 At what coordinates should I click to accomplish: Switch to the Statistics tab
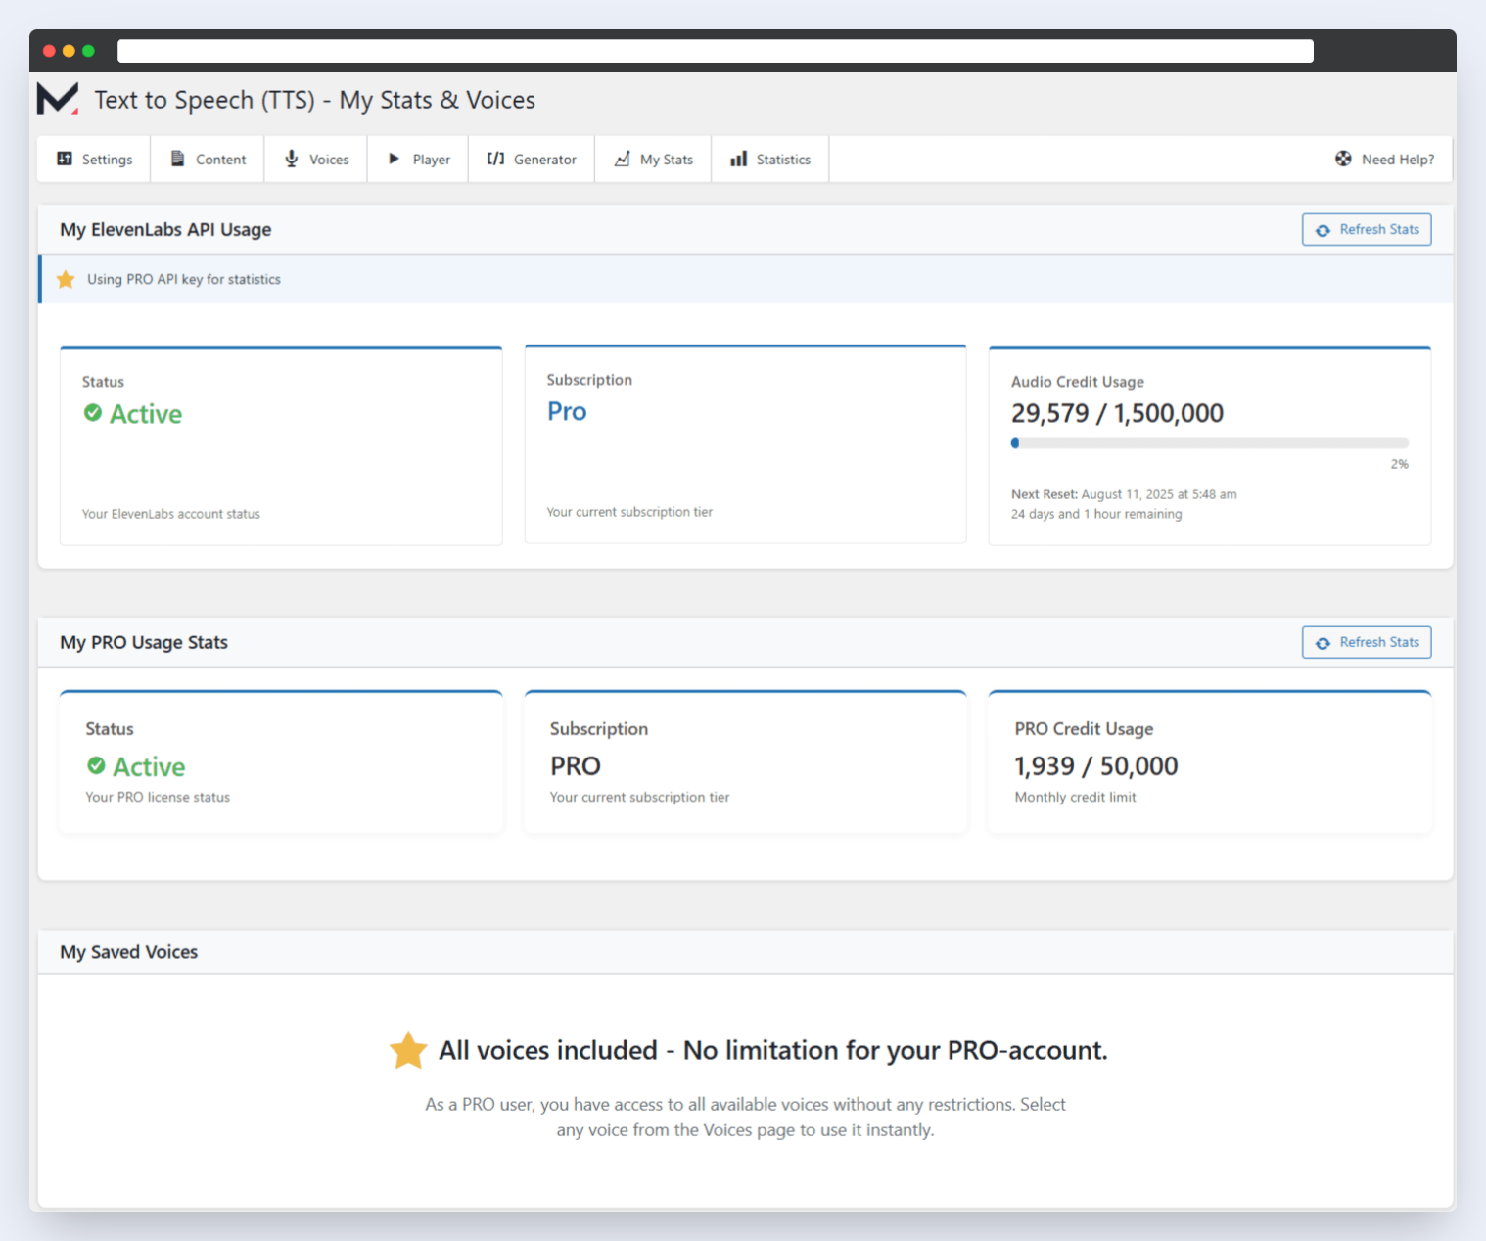[770, 159]
